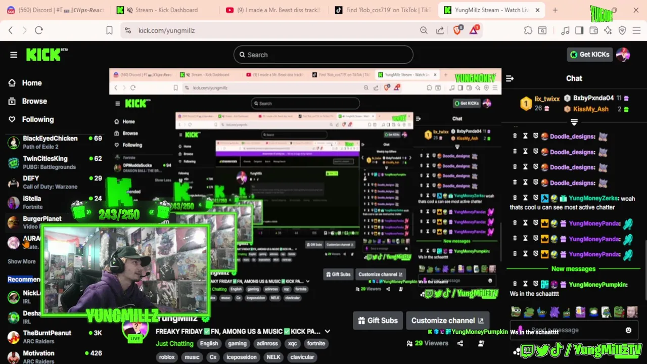Click the Kick search field

(323, 55)
